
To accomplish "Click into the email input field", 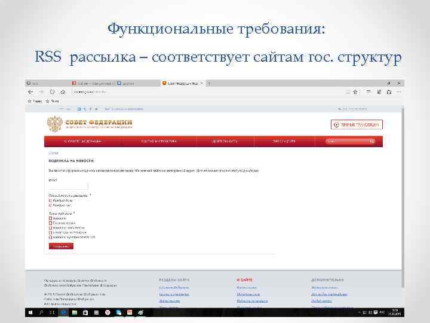I will coord(68,186).
